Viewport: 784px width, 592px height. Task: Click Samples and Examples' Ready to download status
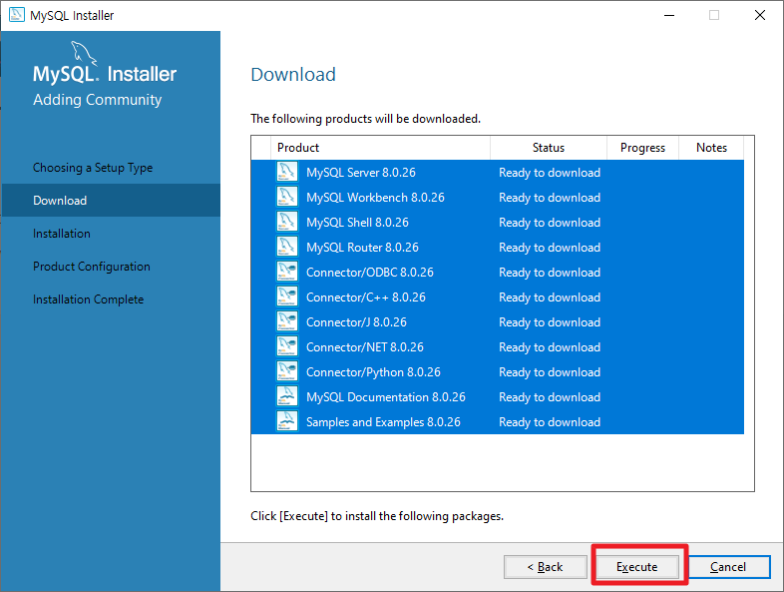(x=550, y=423)
